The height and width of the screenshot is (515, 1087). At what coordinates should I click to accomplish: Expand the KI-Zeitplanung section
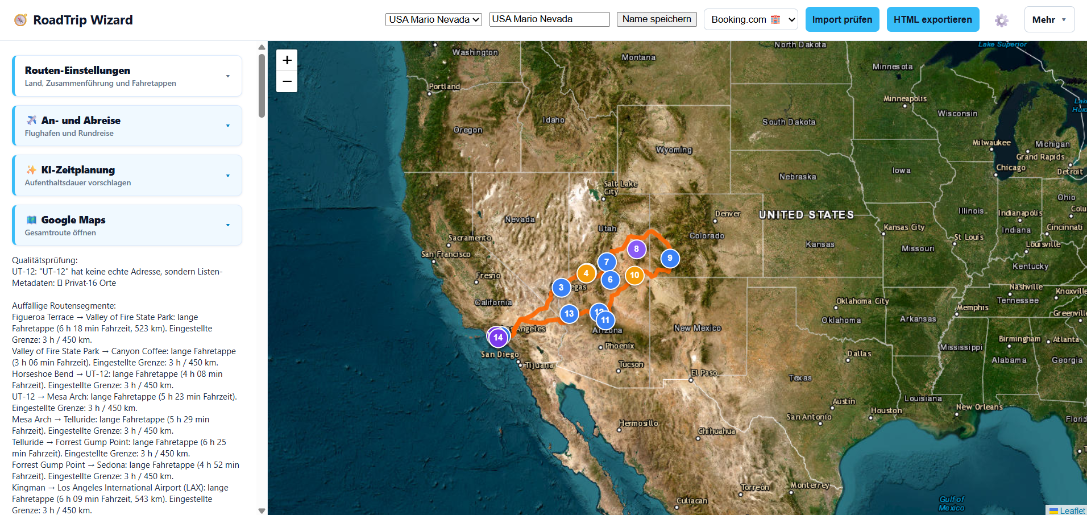pos(127,176)
